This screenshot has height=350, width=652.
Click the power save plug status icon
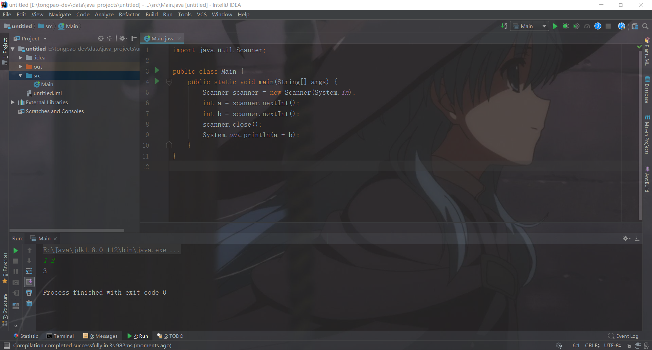[x=637, y=346]
